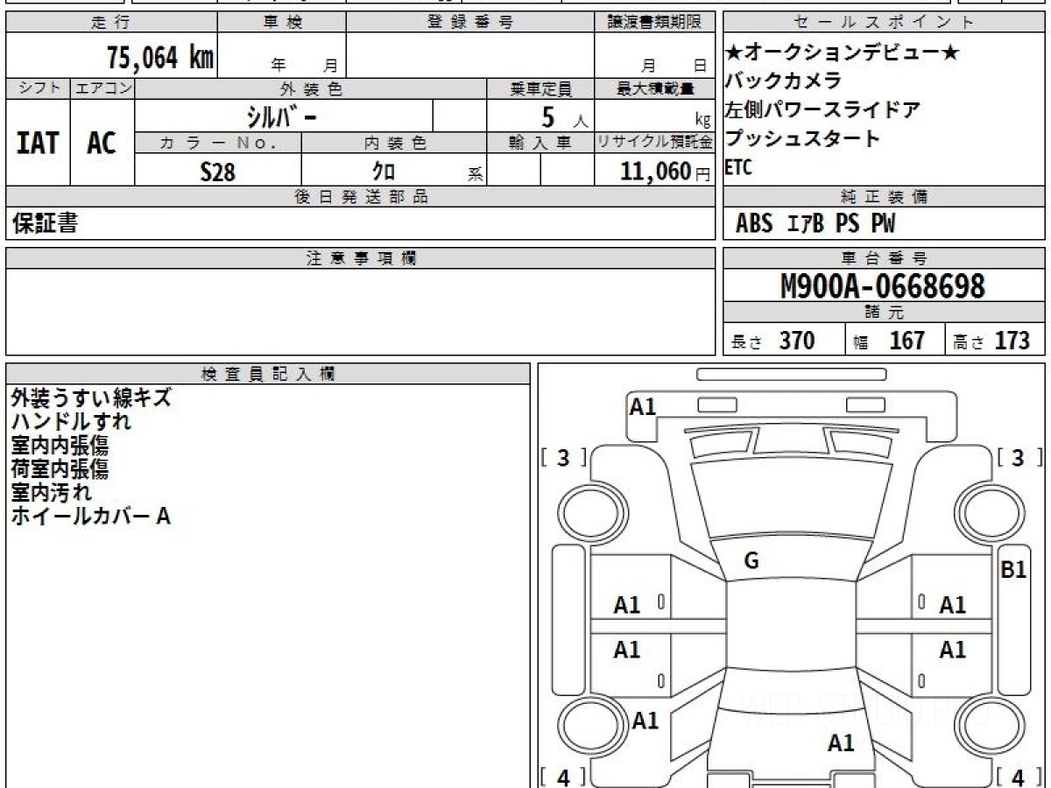The width and height of the screenshot is (1051, 788).
Task: Select the 登録番号 header
Action: [x=469, y=23]
